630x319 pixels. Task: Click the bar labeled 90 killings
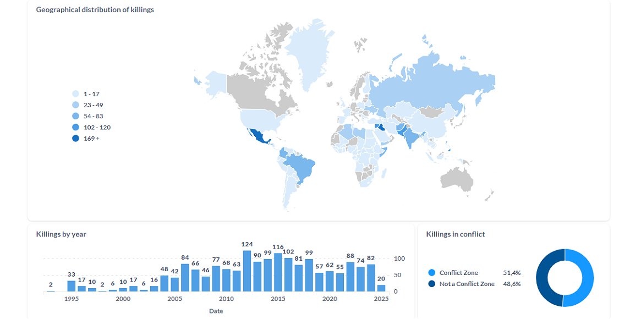[x=258, y=277]
